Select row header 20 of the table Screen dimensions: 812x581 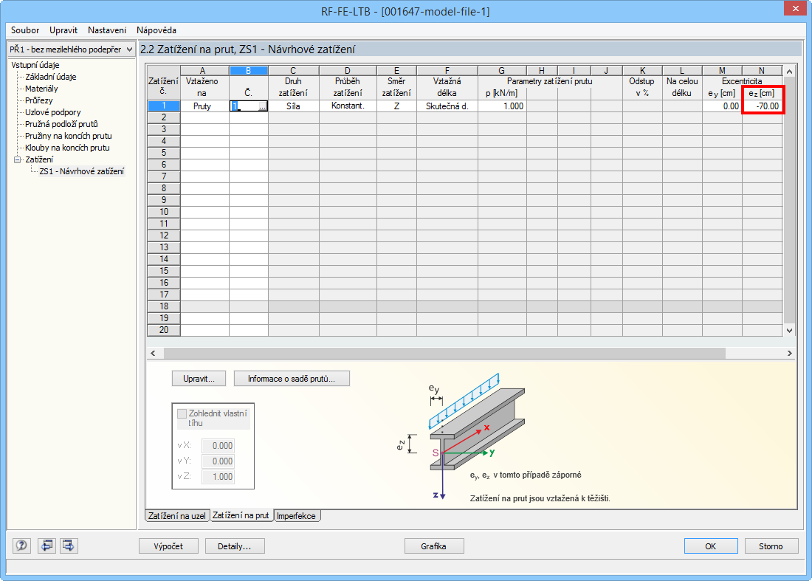(x=164, y=331)
